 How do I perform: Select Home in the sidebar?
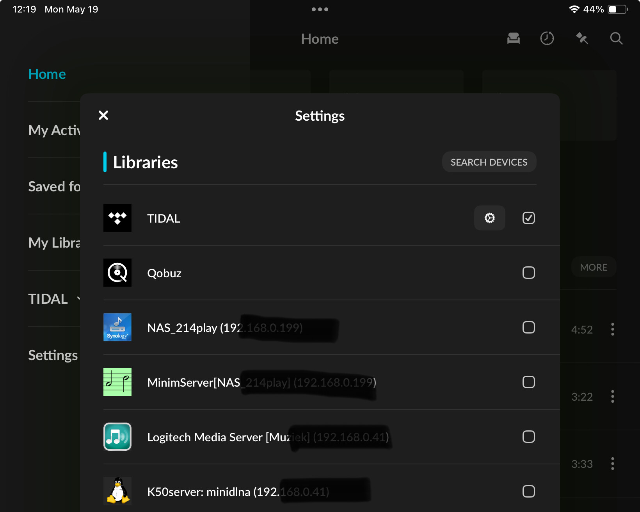pos(47,74)
